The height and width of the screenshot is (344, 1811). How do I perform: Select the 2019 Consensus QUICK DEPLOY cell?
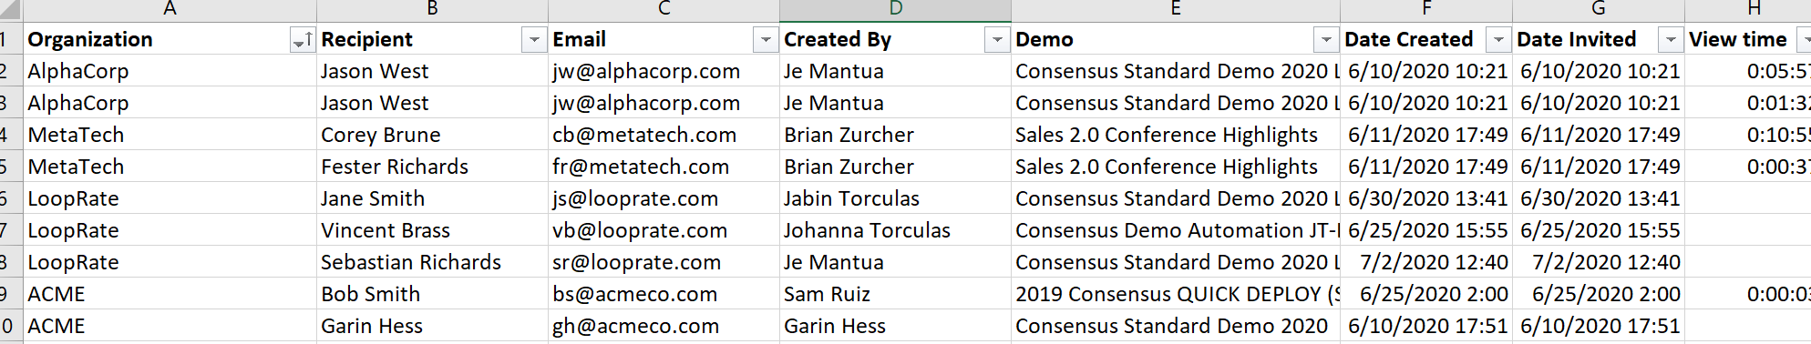click(x=1176, y=294)
